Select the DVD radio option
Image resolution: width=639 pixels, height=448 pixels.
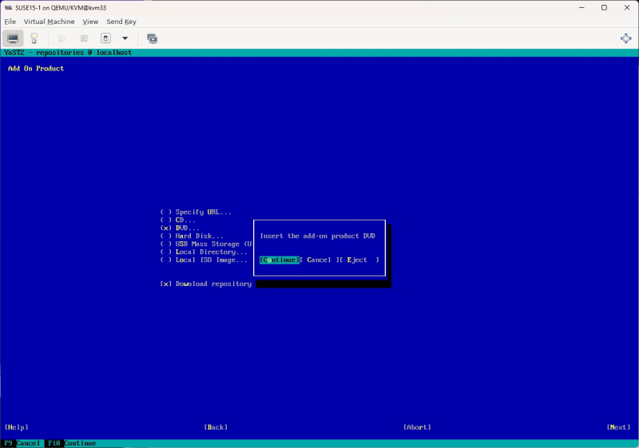180,228
